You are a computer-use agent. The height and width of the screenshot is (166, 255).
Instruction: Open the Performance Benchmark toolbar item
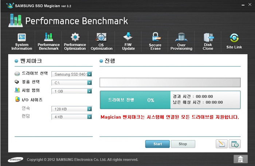tap(48, 41)
